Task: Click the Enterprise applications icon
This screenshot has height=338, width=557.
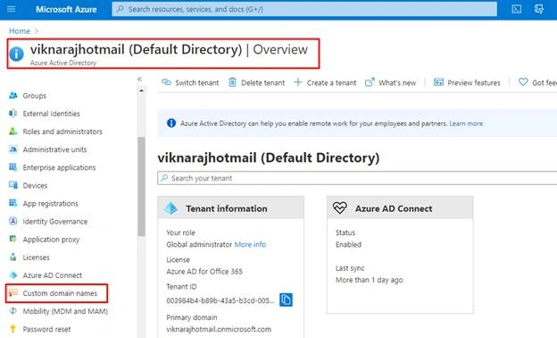Action: click(x=13, y=167)
